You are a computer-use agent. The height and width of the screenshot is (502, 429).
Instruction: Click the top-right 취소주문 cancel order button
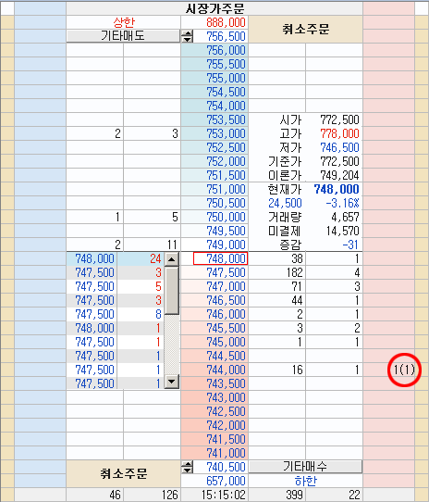305,30
